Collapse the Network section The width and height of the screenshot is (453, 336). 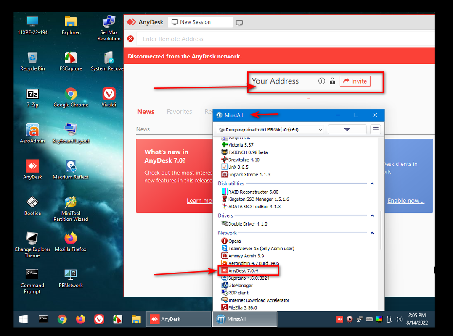click(x=372, y=233)
